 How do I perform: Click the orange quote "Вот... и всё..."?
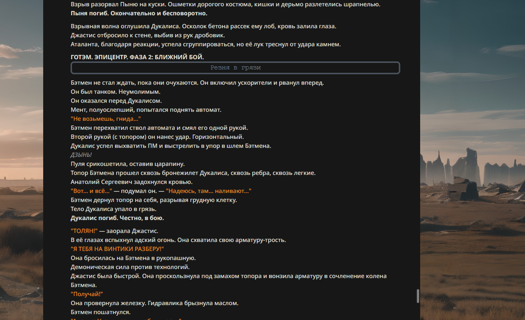pos(91,191)
